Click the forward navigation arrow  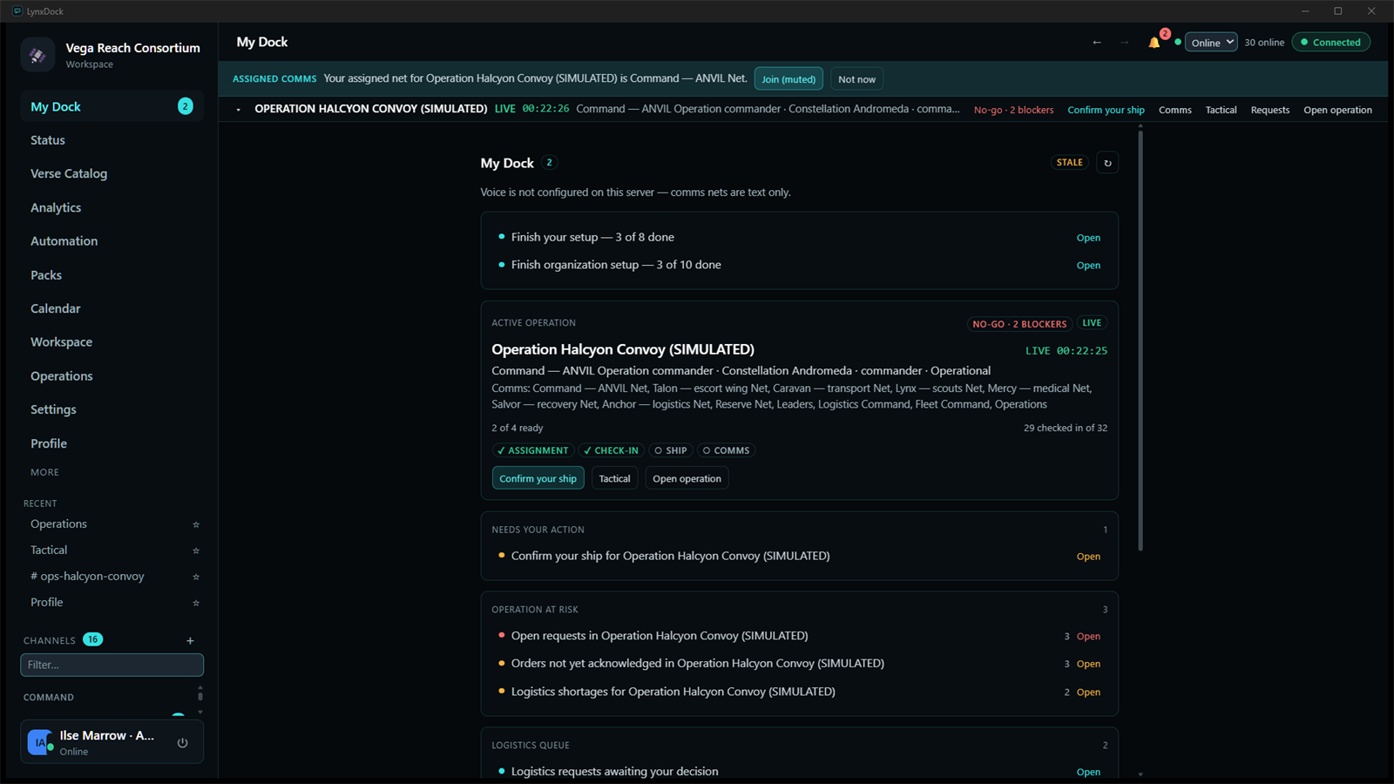1124,43
